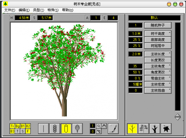Open the black trunk parameters icon
This screenshot has height=138, width=186.
click(155, 128)
